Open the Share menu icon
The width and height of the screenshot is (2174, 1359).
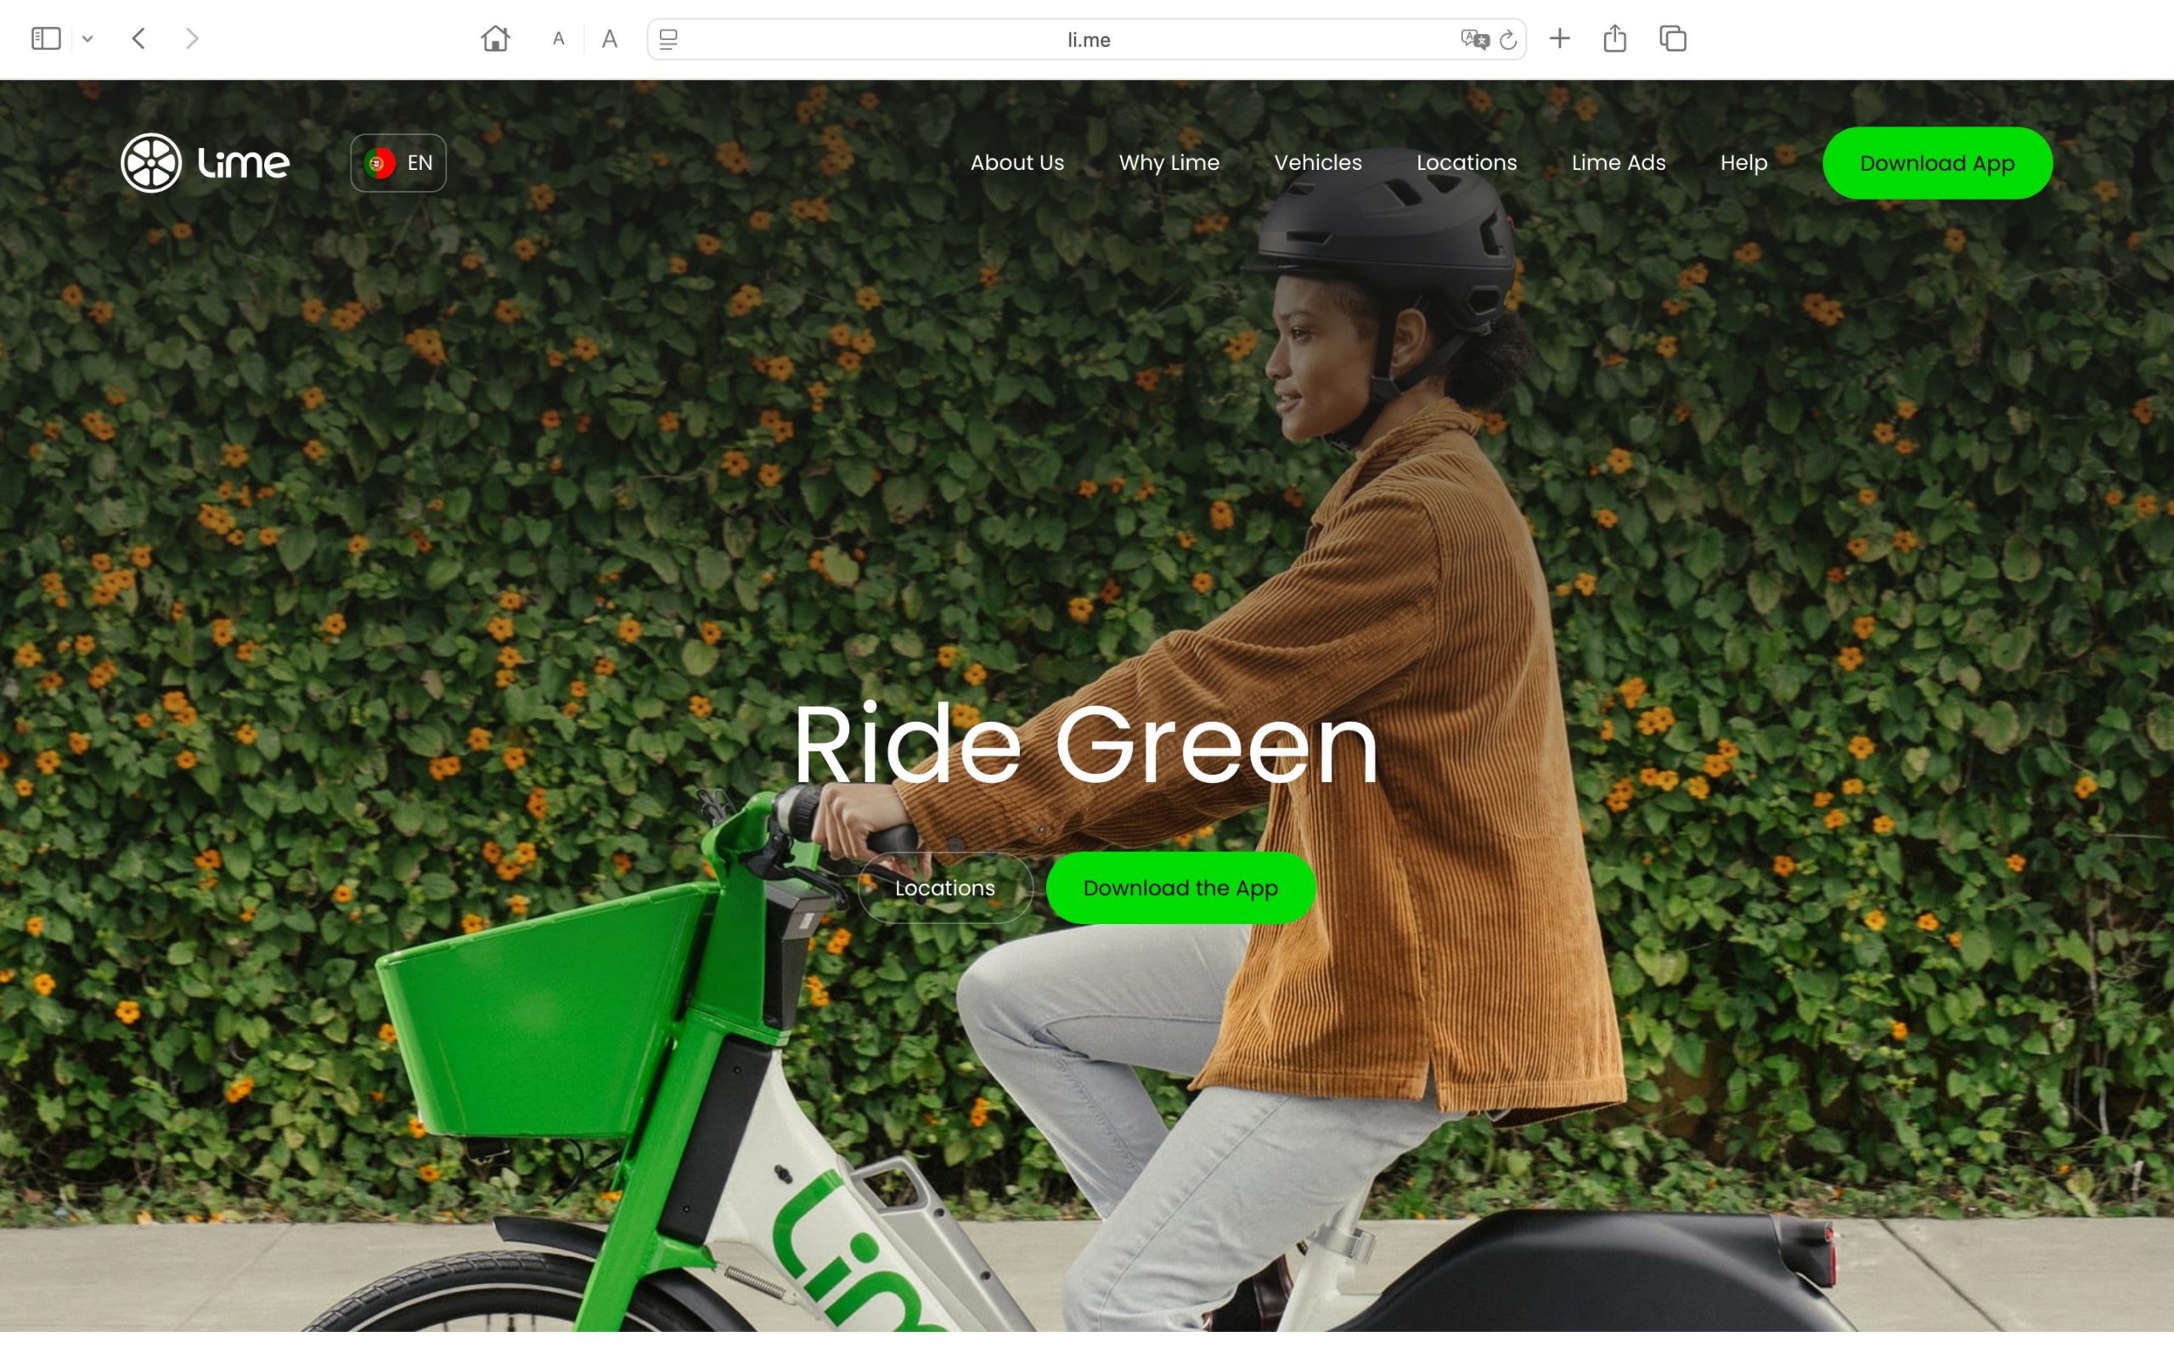[x=1614, y=39]
